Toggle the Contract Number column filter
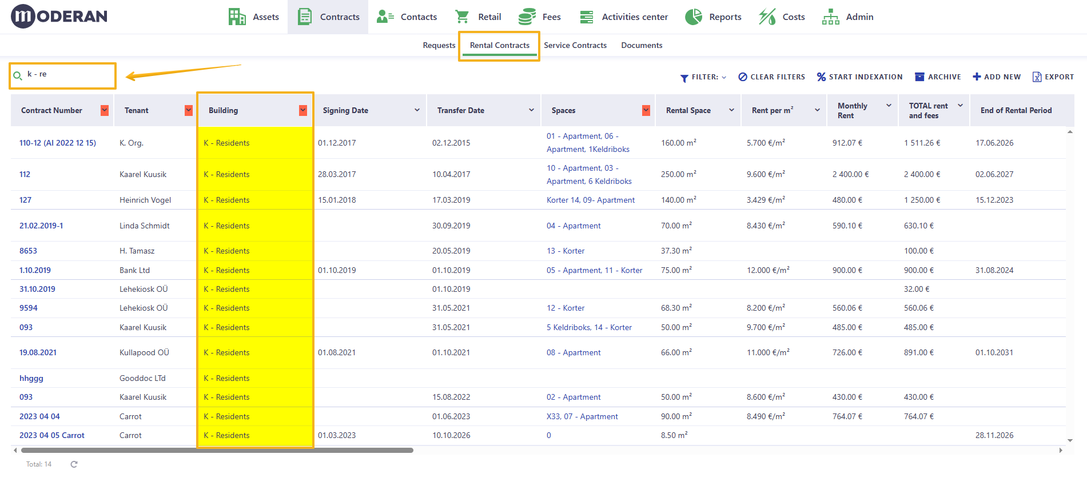This screenshot has height=482, width=1087. [x=105, y=110]
